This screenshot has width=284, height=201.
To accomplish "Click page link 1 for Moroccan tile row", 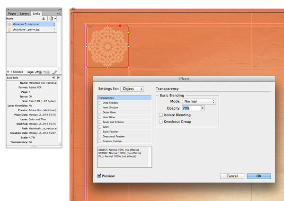I will [x=54, y=24].
